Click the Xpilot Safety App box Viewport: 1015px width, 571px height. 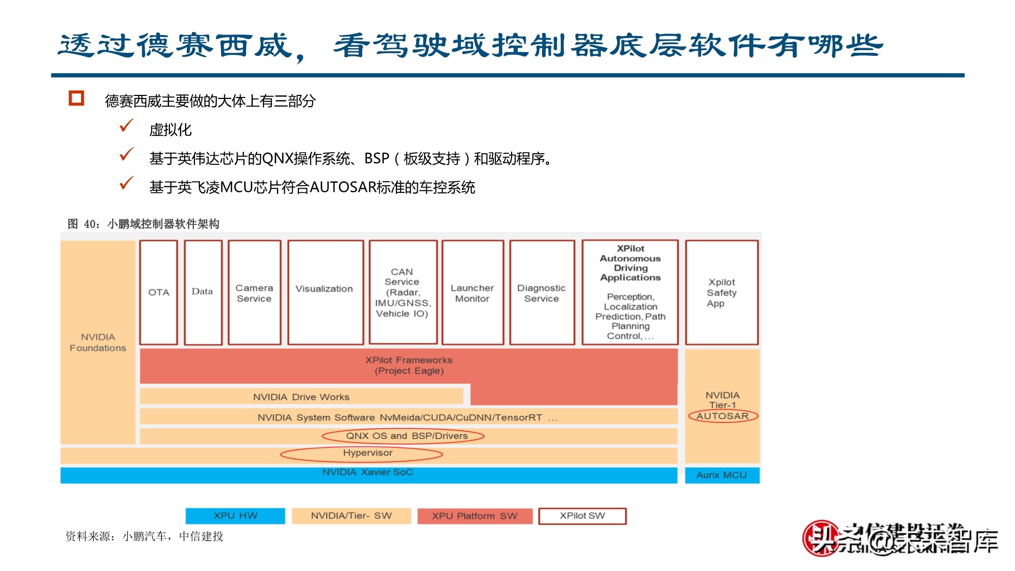click(722, 292)
